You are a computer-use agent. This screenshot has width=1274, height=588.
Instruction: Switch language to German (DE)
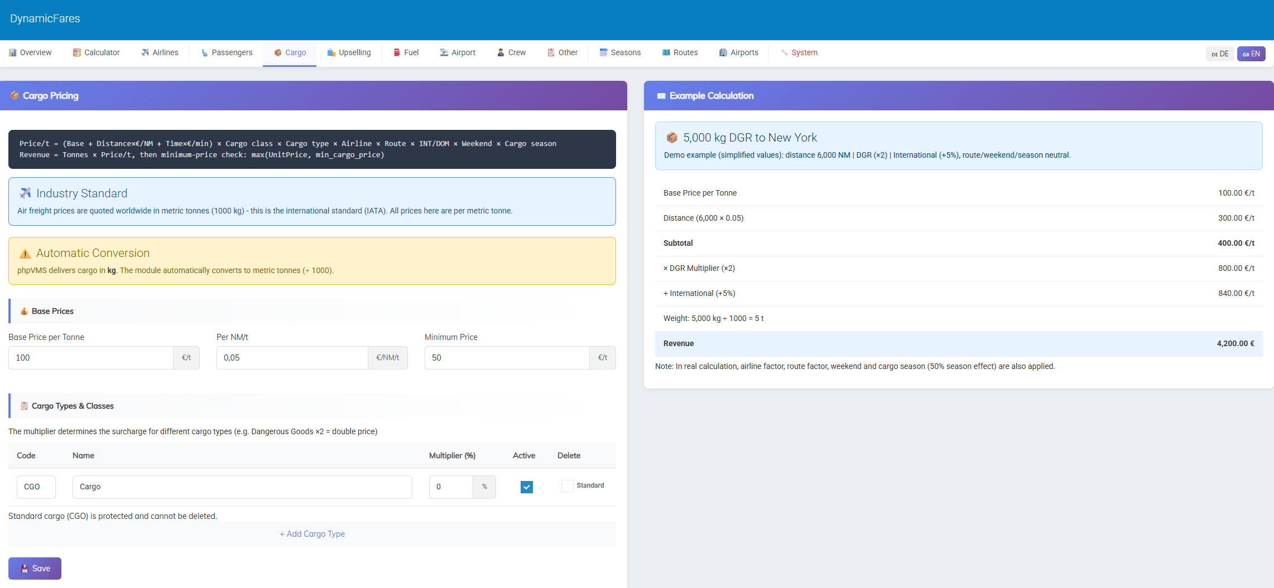(x=1220, y=54)
